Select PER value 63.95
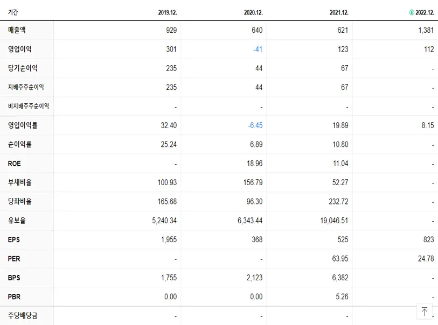438x325 pixels. pos(340,259)
